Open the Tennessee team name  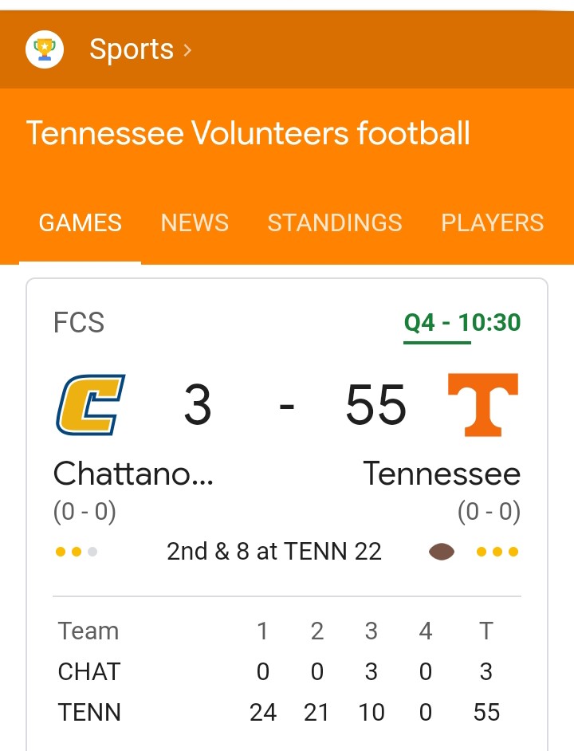coord(442,474)
